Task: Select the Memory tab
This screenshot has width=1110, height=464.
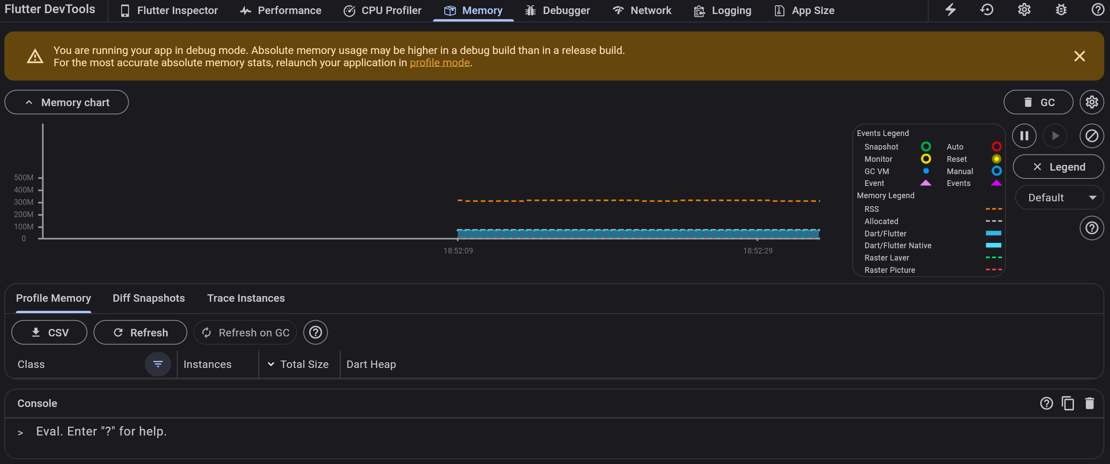Action: click(473, 11)
